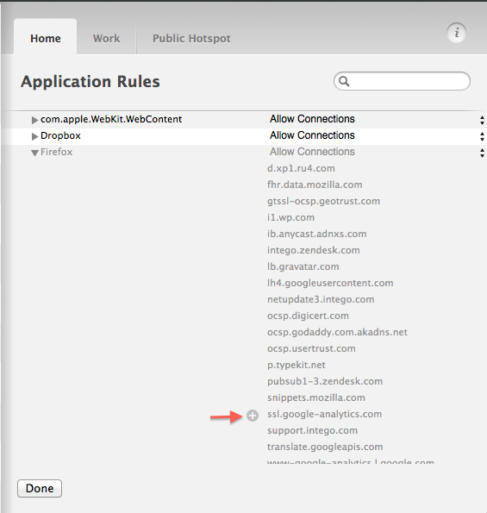
Task: Click the Done button
Action: tap(40, 489)
